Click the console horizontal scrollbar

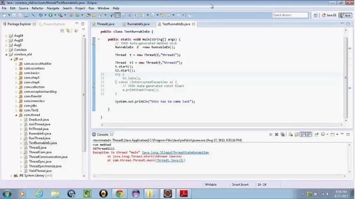[220, 176]
